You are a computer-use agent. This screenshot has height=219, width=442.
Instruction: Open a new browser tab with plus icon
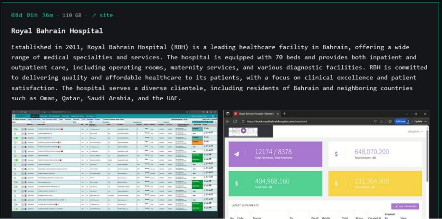pos(285,114)
